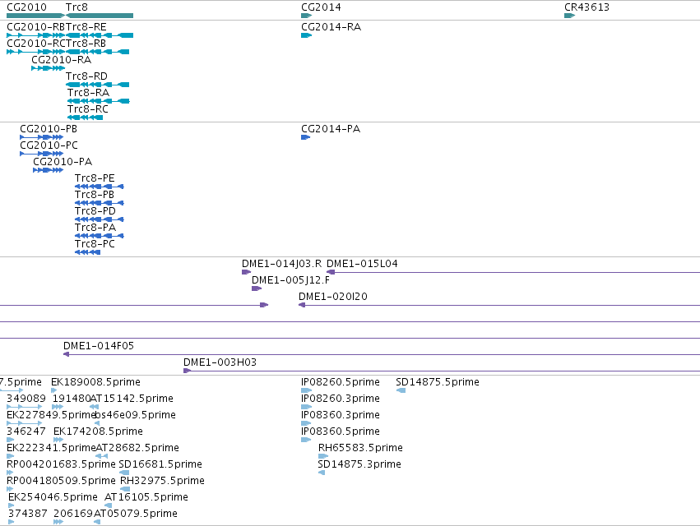Select the DME1-014F05 clone label

tap(99, 346)
